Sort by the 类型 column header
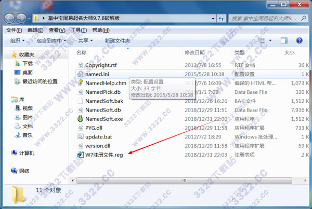Viewport: 312px width, 209px height. 239,52
